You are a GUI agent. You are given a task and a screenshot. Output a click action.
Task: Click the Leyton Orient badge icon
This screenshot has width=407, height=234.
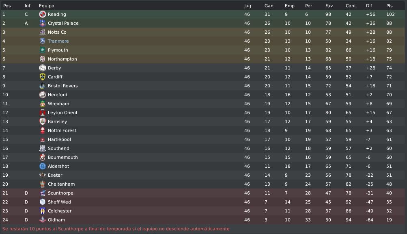point(42,113)
